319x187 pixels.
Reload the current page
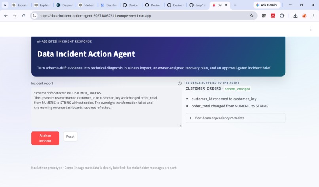click(x=24, y=16)
